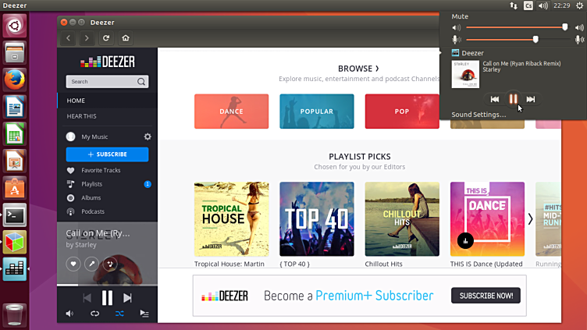This screenshot has height=330, width=587.
Task: Open Sound Settings from the sound menu
Action: pyautogui.click(x=478, y=115)
